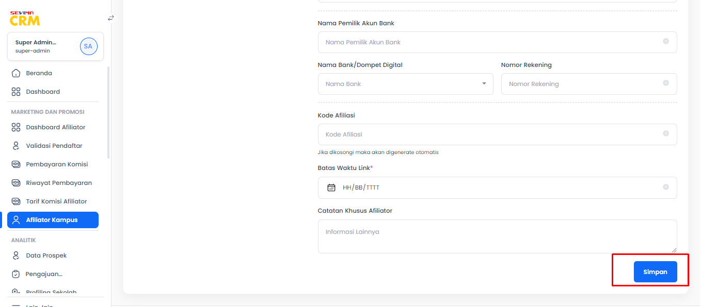Open the Super Admin account card
The height and width of the screenshot is (307, 701).
56,46
